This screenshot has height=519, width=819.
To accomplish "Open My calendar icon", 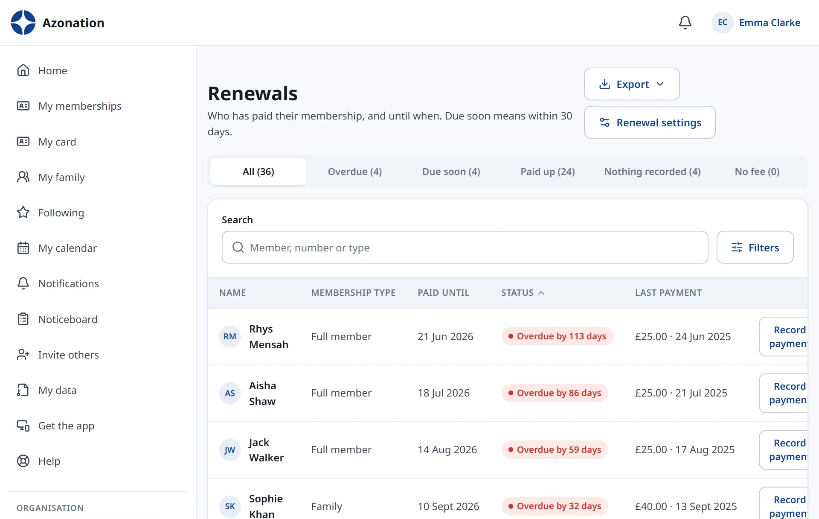I will pyautogui.click(x=23, y=248).
